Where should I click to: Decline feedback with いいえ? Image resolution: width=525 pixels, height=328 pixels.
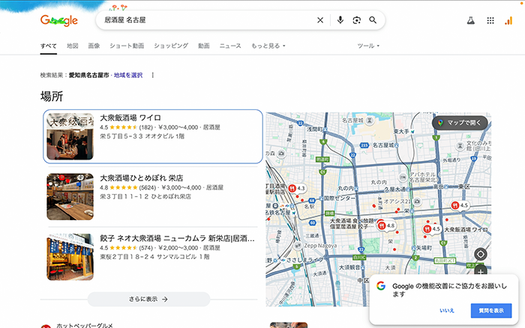point(447,311)
